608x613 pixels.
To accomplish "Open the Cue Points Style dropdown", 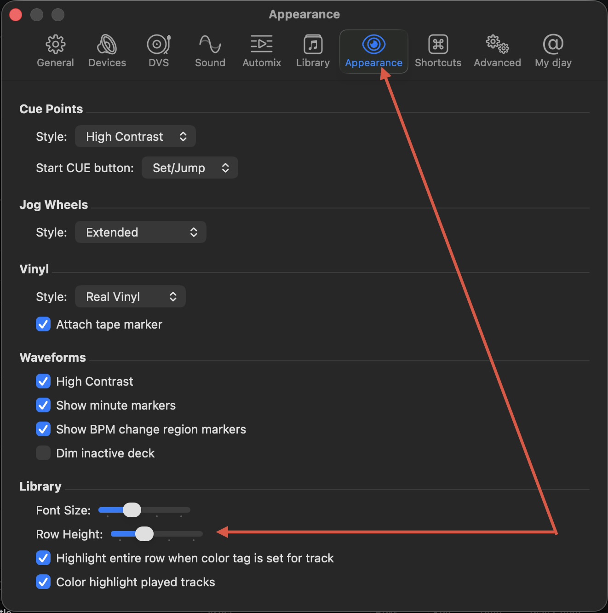I will (x=135, y=137).
